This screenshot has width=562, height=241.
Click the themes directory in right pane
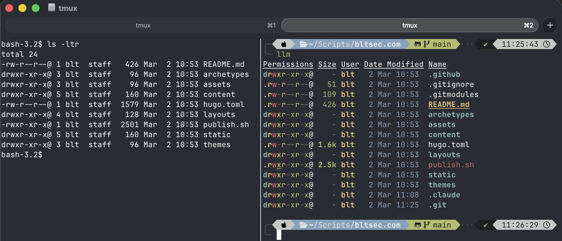point(442,185)
